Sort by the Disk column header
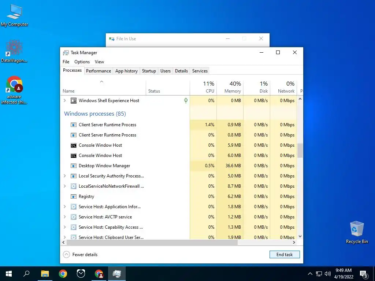This screenshot has height=281, width=375. click(x=257, y=88)
